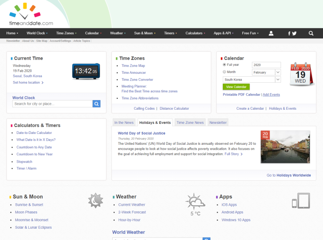This screenshot has height=240, width=323.
Task: Open the Time Zone Converter link
Action: [137, 79]
